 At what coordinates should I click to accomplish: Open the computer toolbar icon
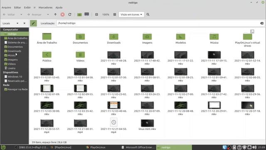[x=87, y=15]
